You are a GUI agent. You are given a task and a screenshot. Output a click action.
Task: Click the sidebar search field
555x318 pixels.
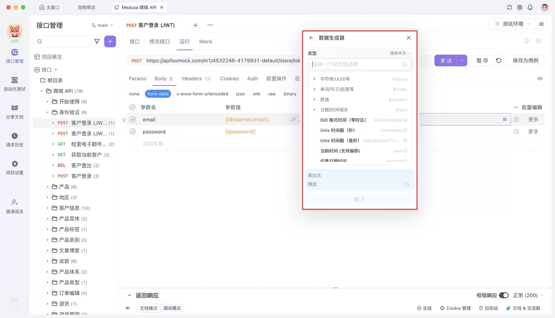(x=61, y=42)
